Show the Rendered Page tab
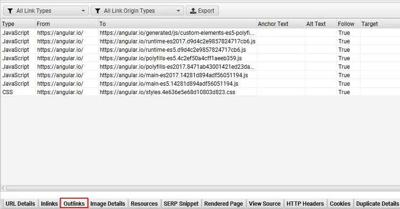This screenshot has width=400, height=209. click(224, 203)
